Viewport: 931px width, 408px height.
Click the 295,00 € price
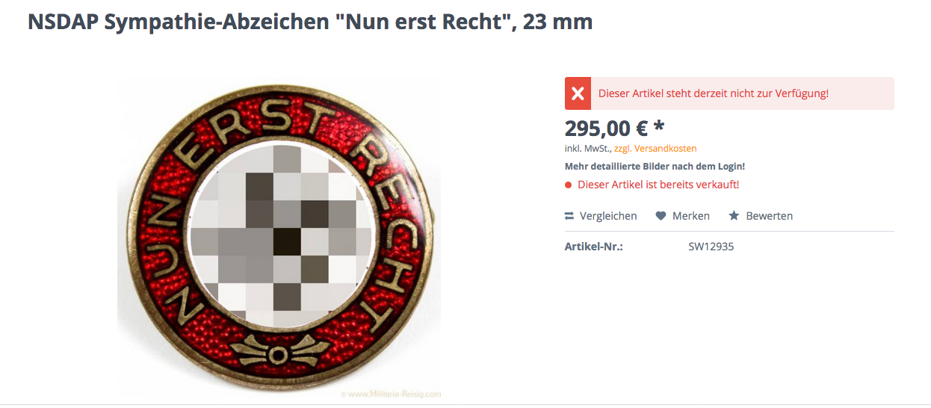pos(606,128)
